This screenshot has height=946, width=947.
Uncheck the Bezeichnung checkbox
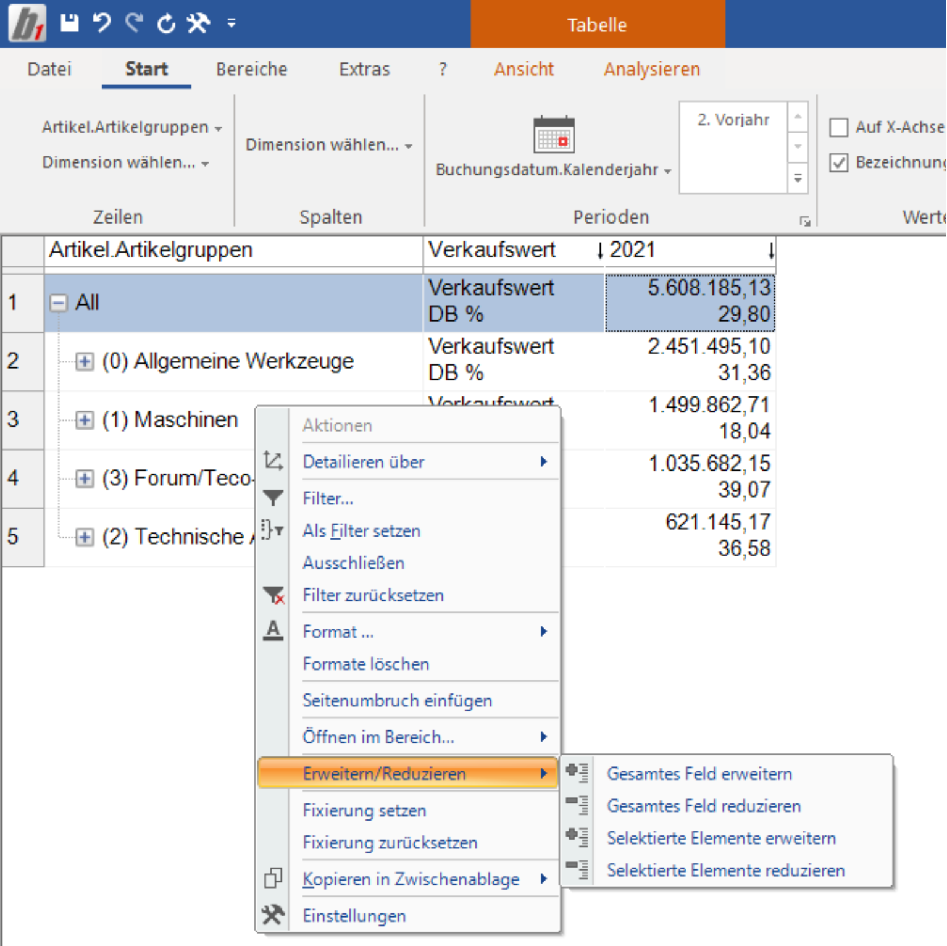point(838,163)
